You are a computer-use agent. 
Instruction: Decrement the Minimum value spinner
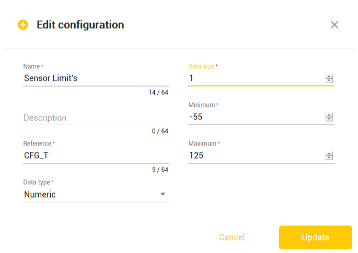329,119
